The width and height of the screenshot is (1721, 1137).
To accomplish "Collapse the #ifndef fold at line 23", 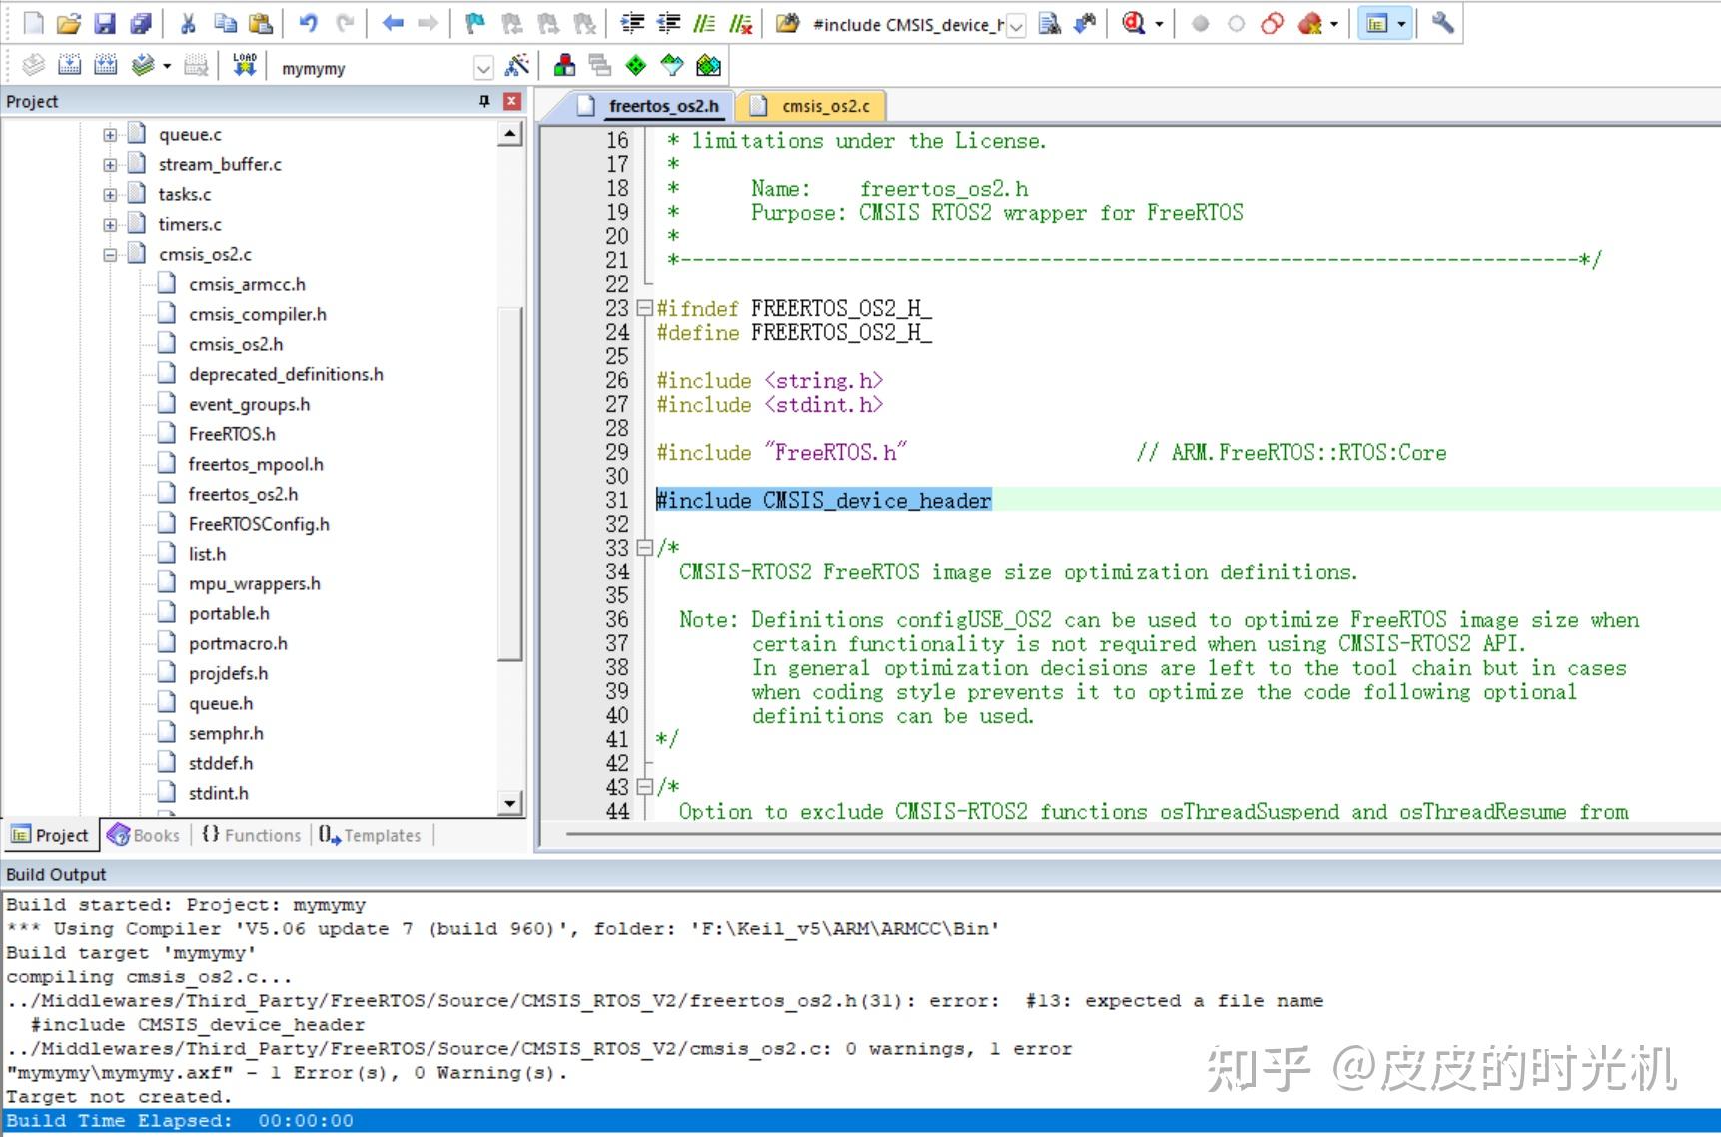I will coord(644,308).
